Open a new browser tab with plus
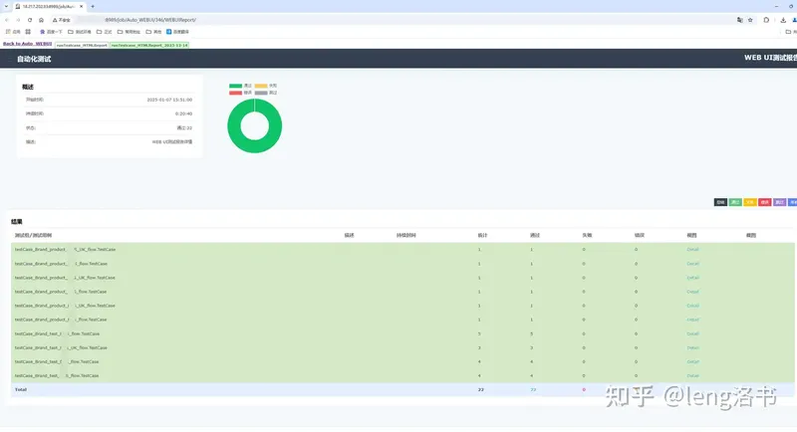 tap(93, 6)
